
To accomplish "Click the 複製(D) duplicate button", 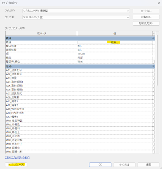I will pyautogui.click(x=146, y=17).
